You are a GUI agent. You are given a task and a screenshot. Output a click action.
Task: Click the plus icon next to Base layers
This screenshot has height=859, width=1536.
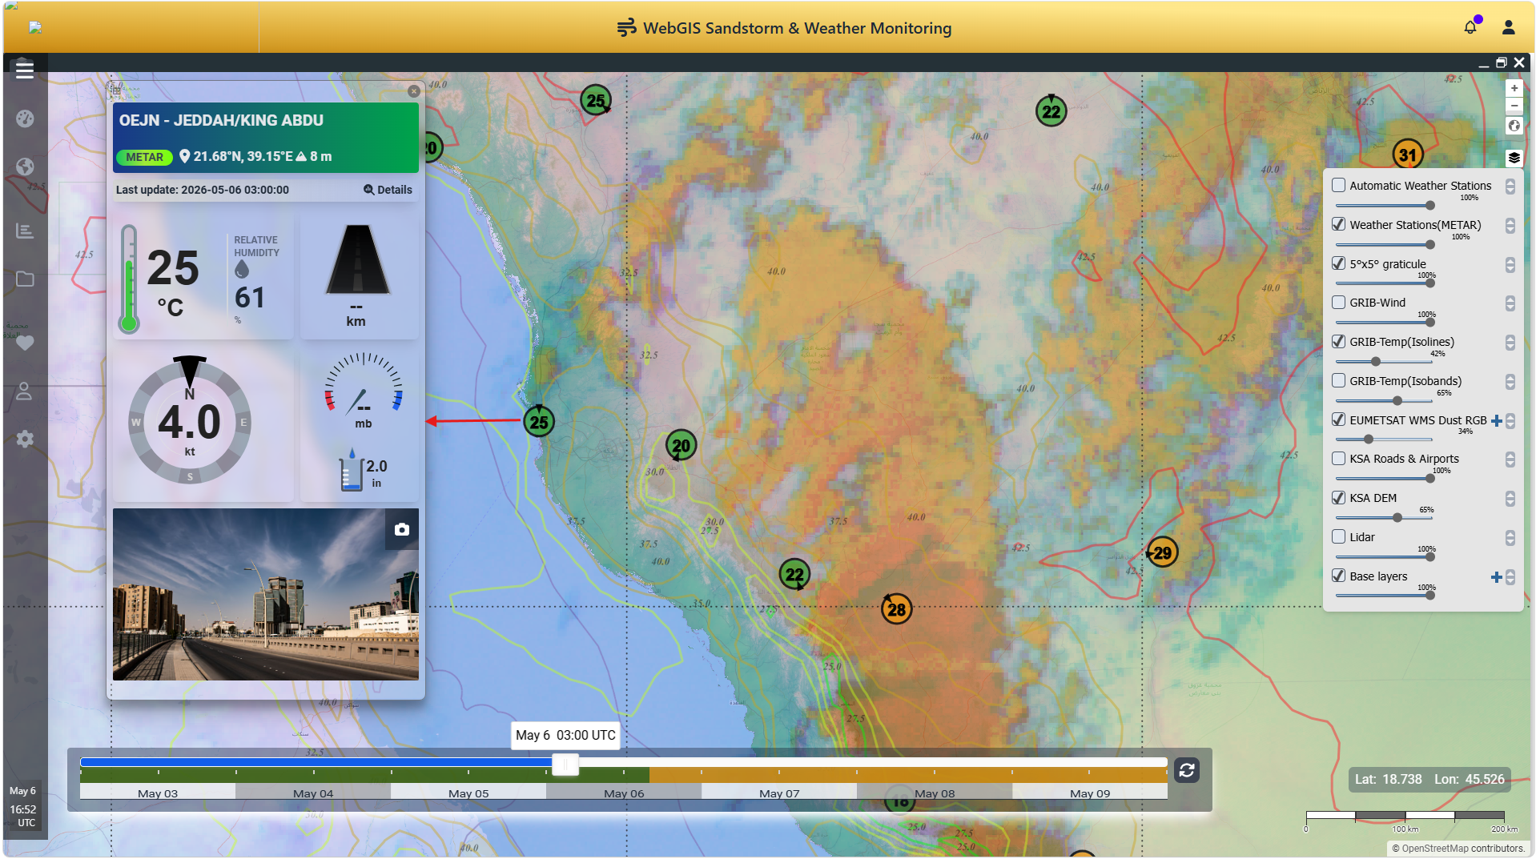coord(1496,577)
